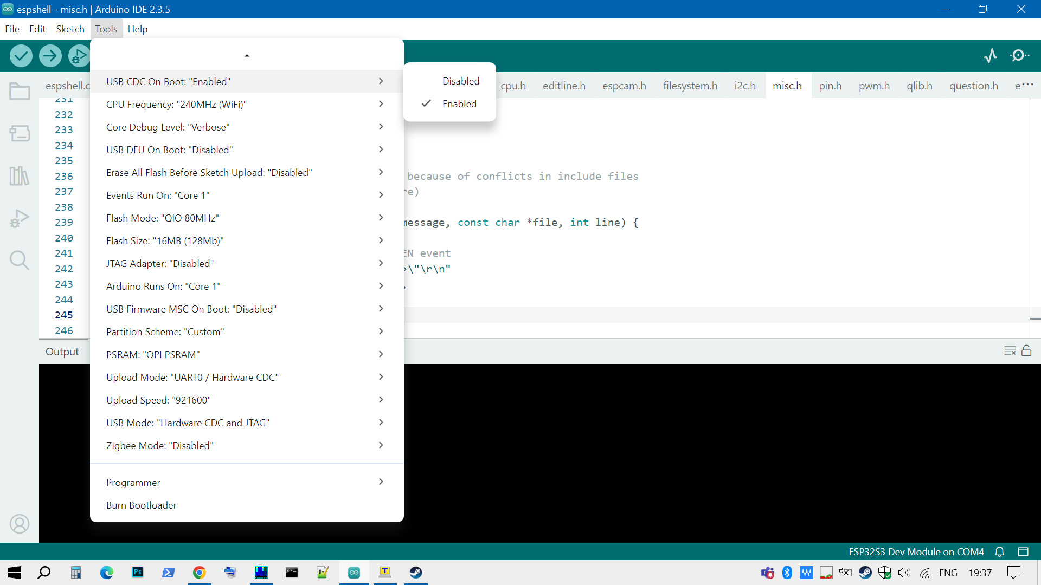Open the Sketchbook folder sidebar icon
This screenshot has width=1041, height=585.
(x=20, y=91)
